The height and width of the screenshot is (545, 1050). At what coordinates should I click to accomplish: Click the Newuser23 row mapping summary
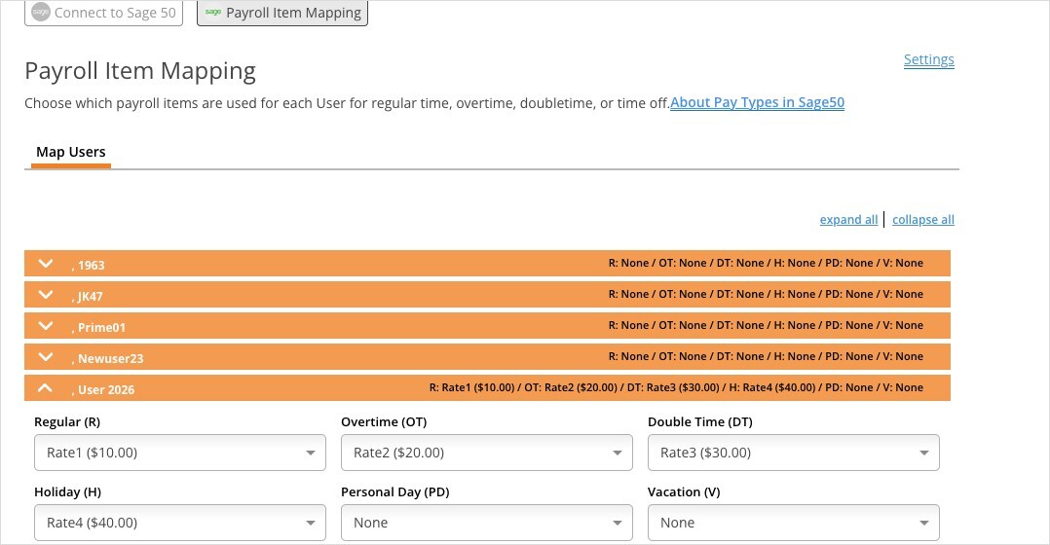(766, 356)
